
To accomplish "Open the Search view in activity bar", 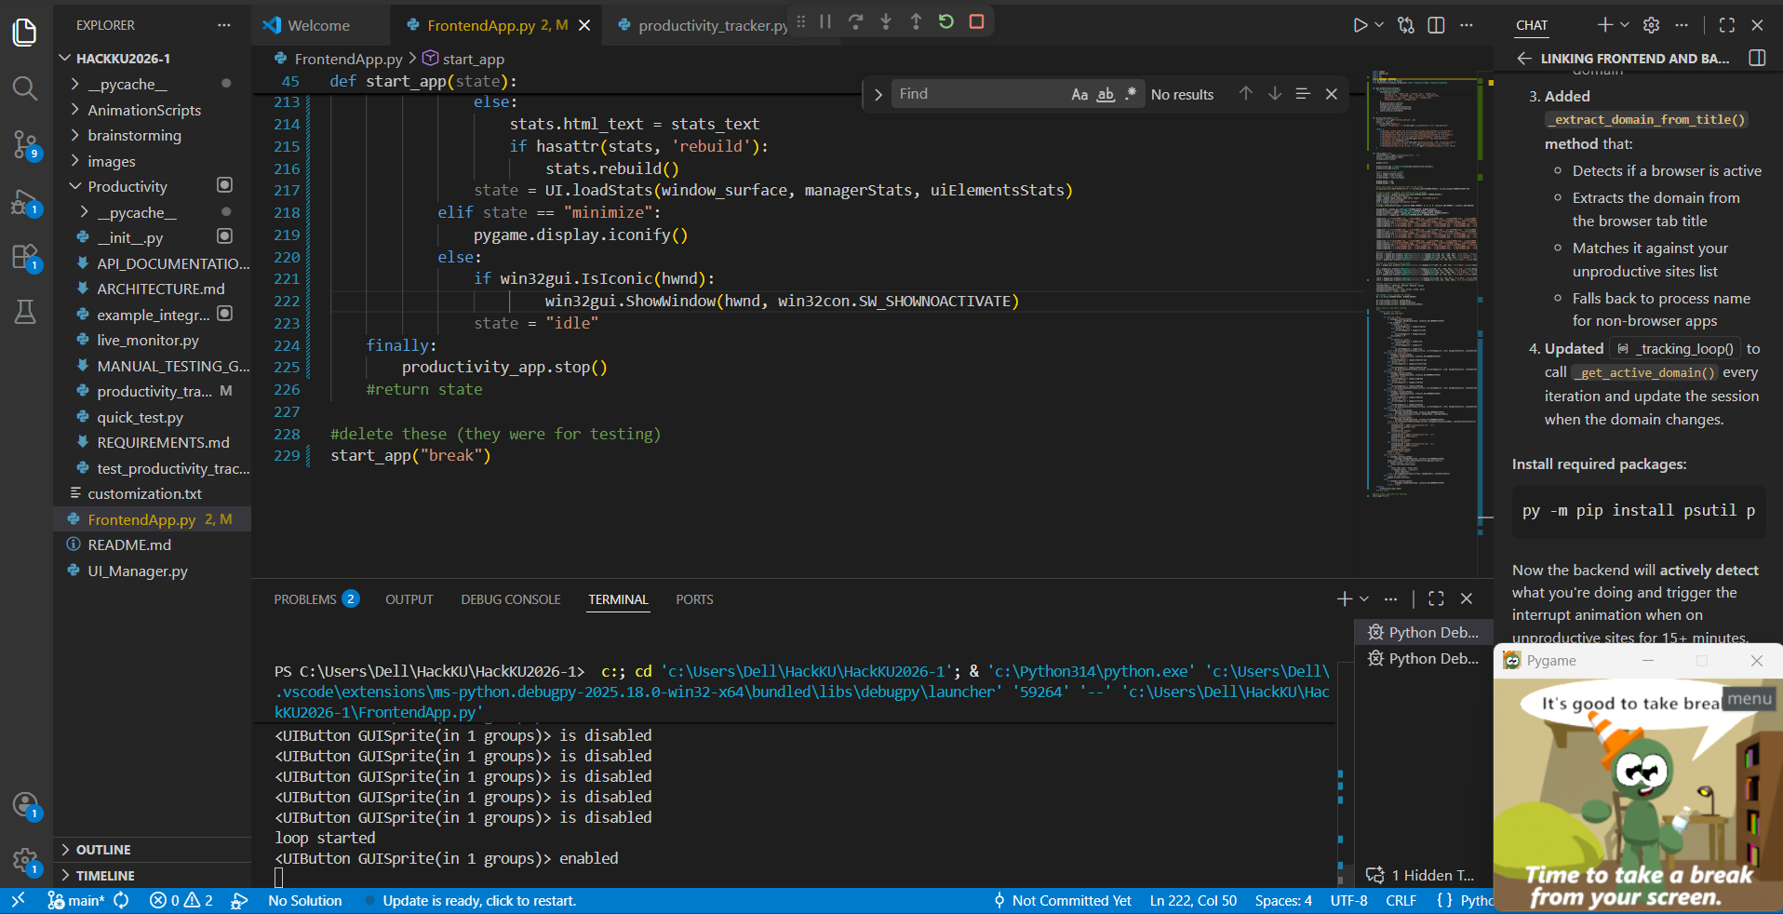I will click(x=25, y=88).
